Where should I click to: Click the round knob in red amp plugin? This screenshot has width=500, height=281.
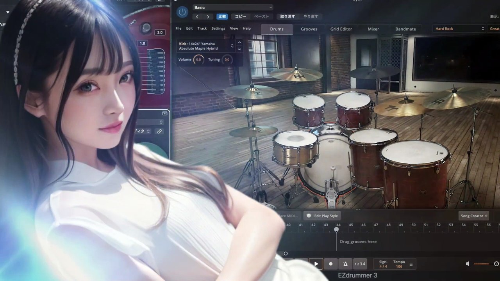point(146,27)
